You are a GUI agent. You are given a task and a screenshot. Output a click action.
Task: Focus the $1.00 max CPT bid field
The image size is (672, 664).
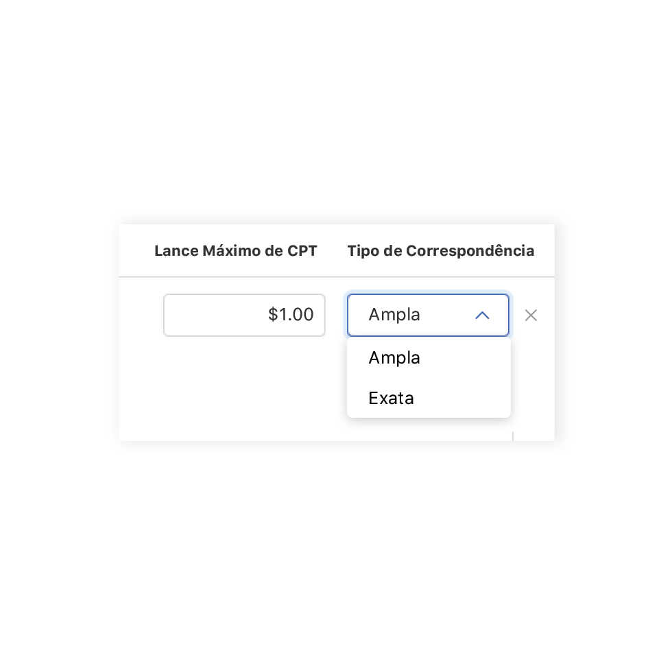tap(244, 316)
